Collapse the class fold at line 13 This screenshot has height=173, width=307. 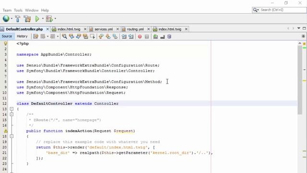click(x=12, y=109)
